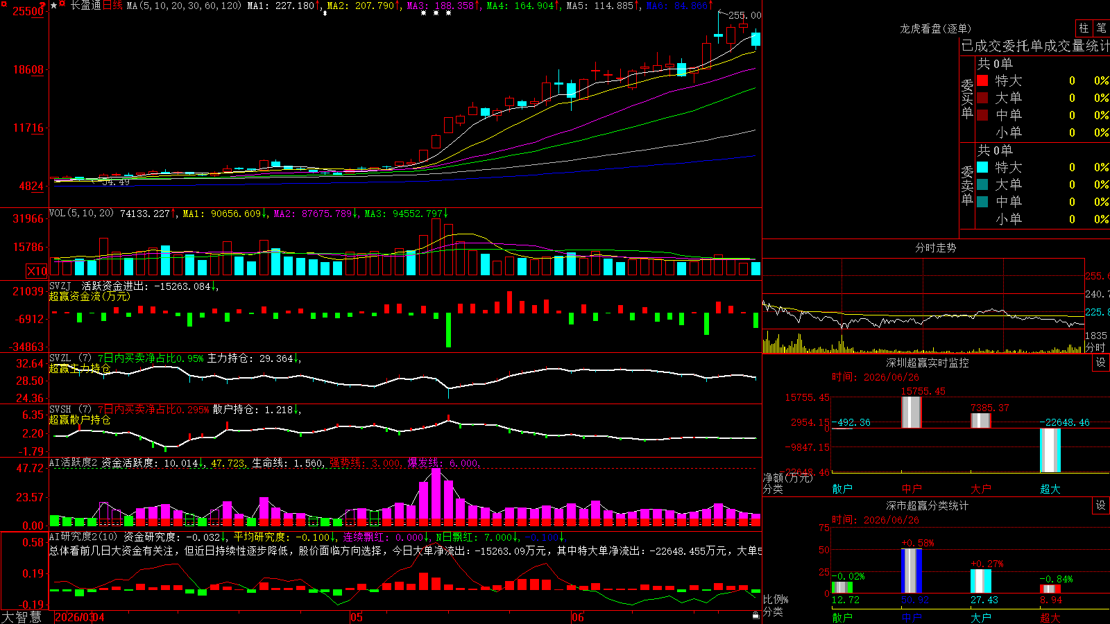Click the 7日内买卖净占比0.95% label
Image resolution: width=1110 pixels, height=624 pixels.
pos(151,358)
